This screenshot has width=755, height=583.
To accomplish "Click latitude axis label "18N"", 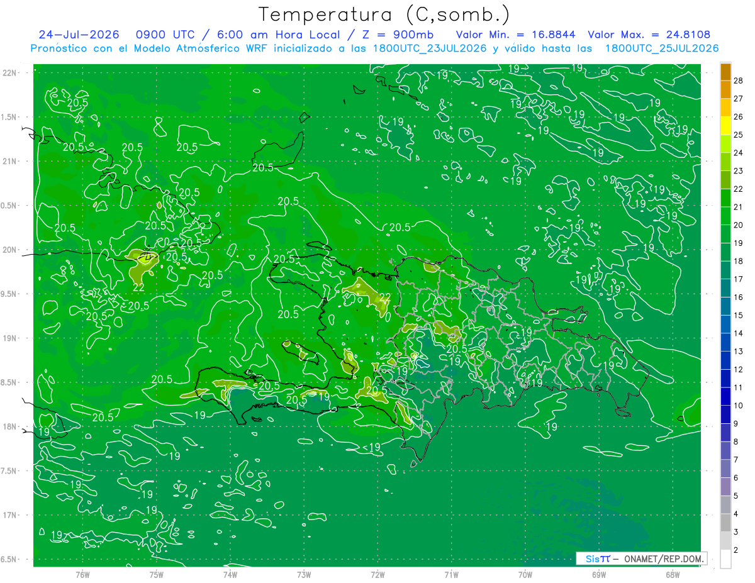I will pyautogui.click(x=9, y=427).
